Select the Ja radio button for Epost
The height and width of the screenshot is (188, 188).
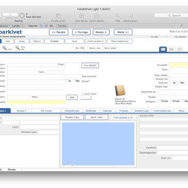(x=66, y=81)
